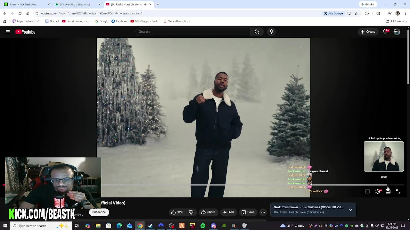Switch to fullscreen in the video player
Image resolution: width=410 pixels, height=230 pixels.
pyautogui.click(x=398, y=191)
